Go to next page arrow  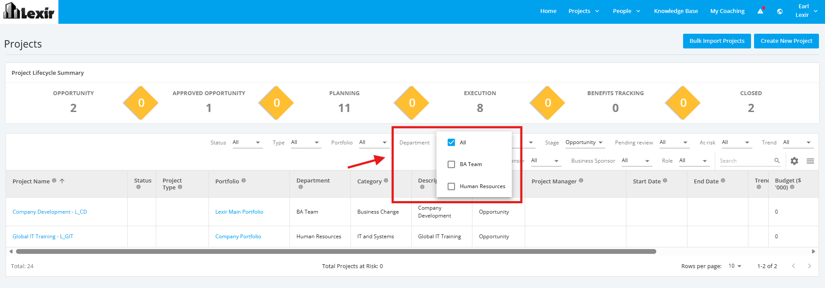click(809, 266)
